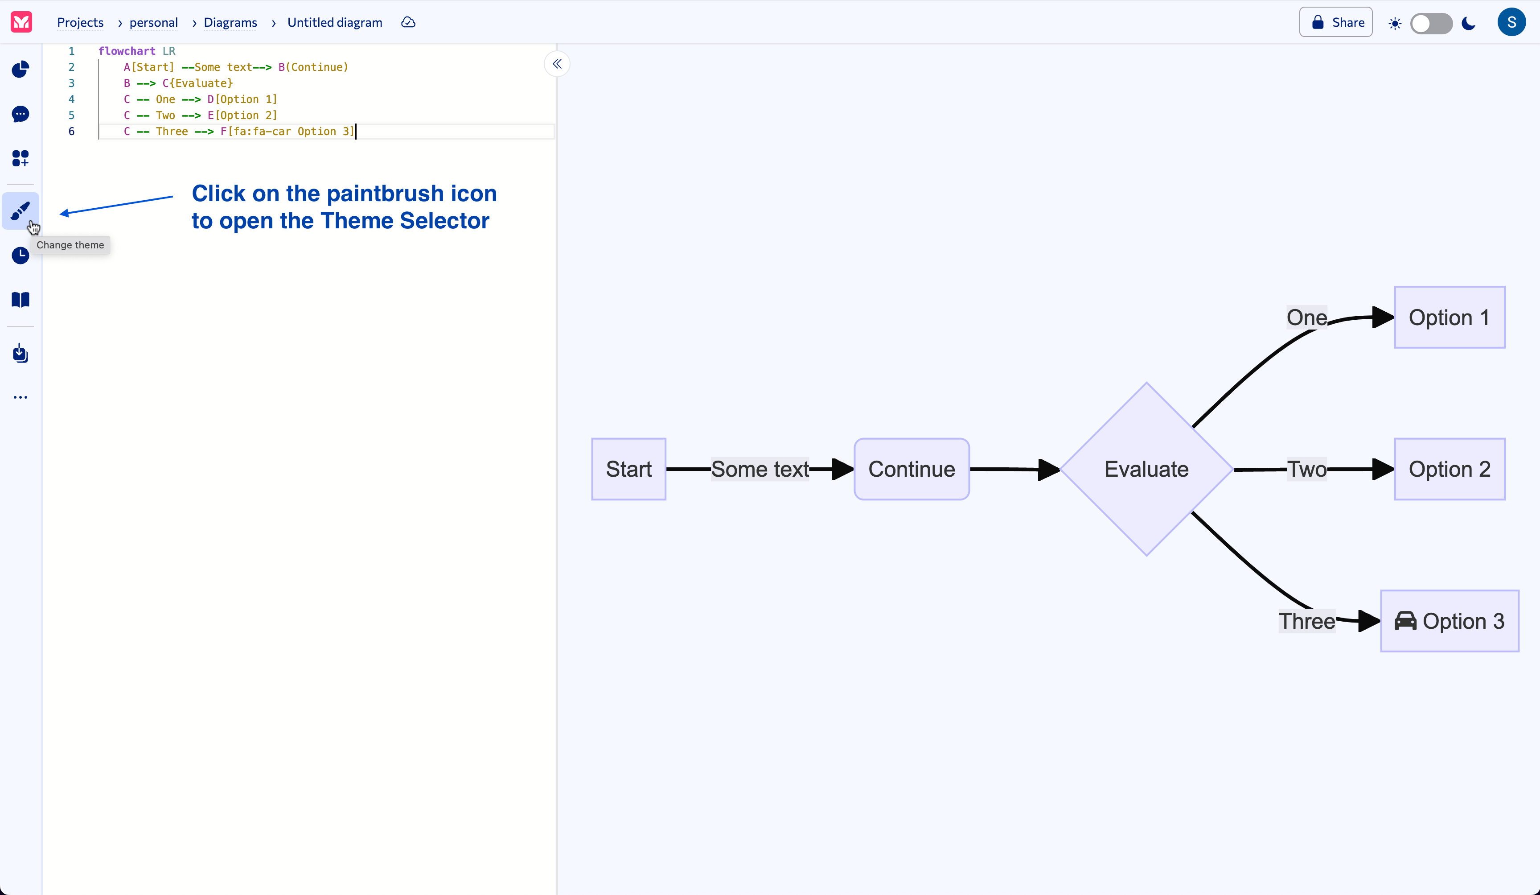Open the personal project link
Viewport: 1540px width, 895px height.
point(153,22)
